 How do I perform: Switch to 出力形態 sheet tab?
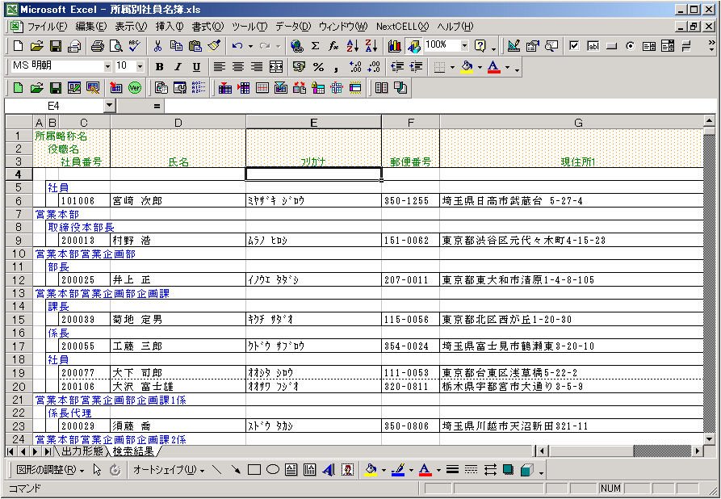coord(82,451)
